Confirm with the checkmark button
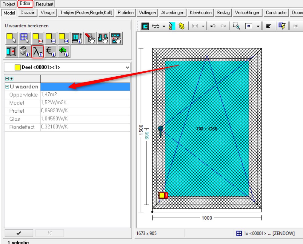The width and height of the screenshot is (303, 244). click(x=19, y=233)
